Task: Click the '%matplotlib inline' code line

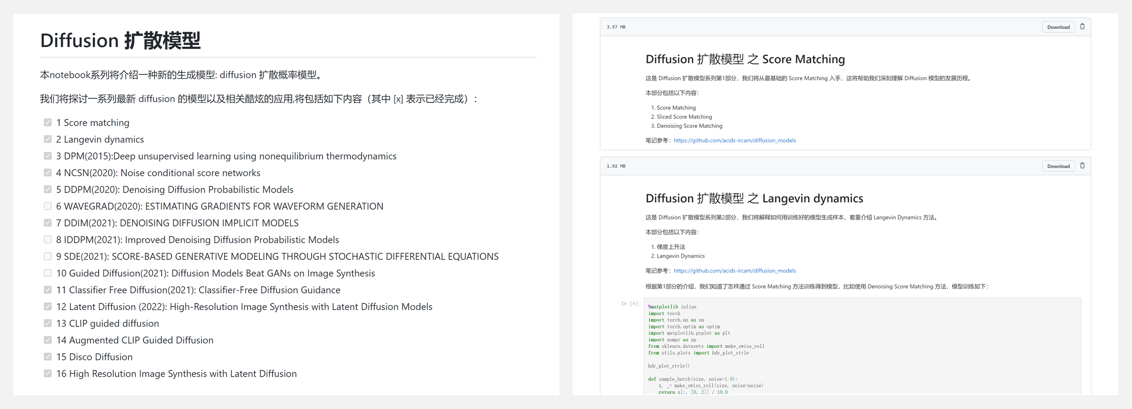Action: pyautogui.click(x=672, y=307)
